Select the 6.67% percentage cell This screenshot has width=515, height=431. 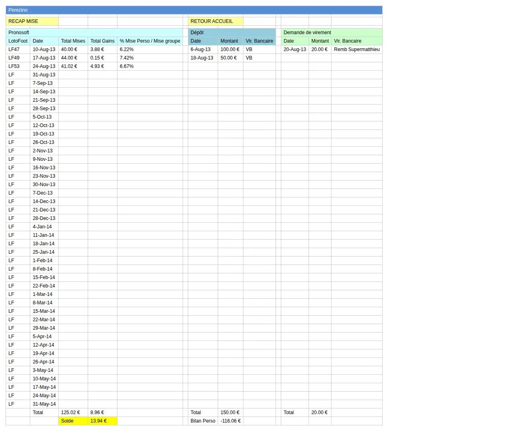click(150, 66)
